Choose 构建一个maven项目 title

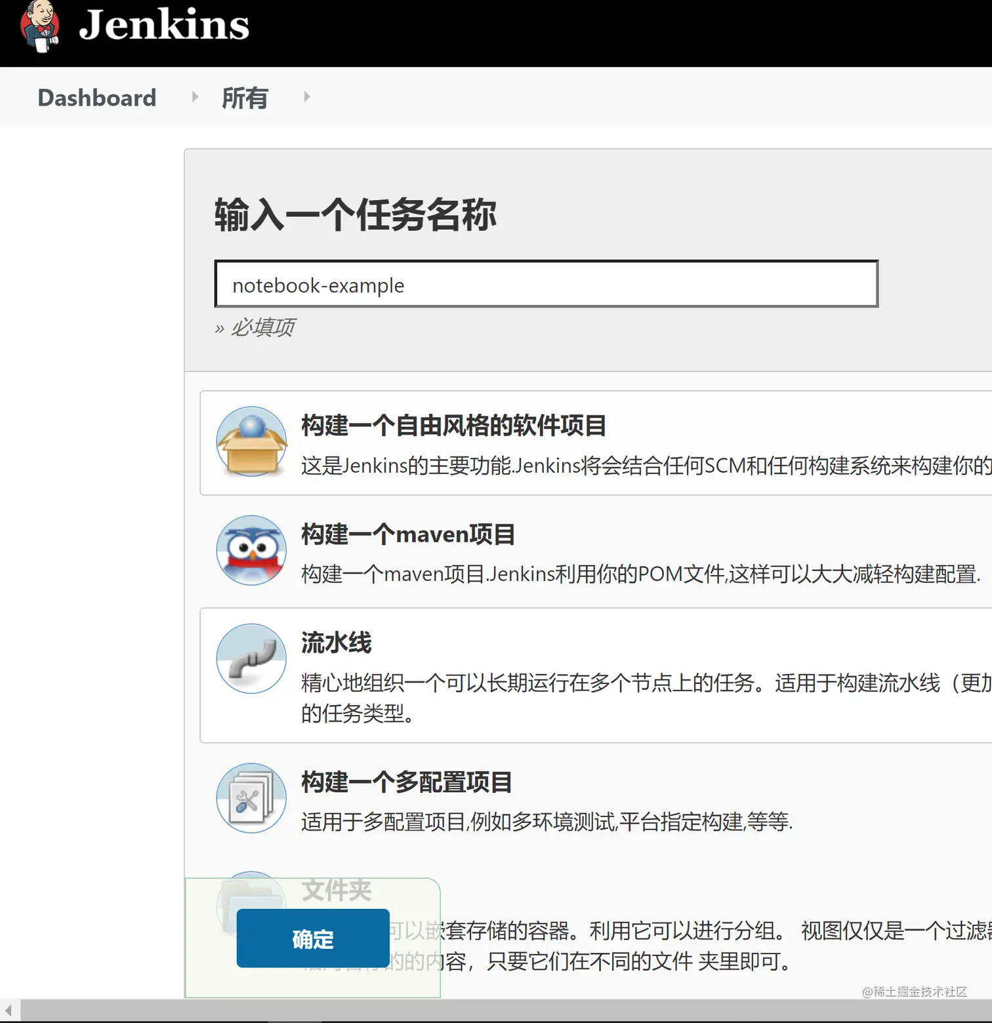[x=408, y=534]
